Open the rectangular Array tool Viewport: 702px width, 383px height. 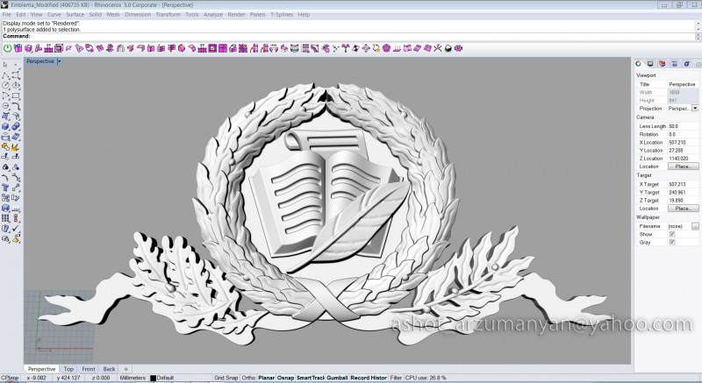click(x=5, y=218)
